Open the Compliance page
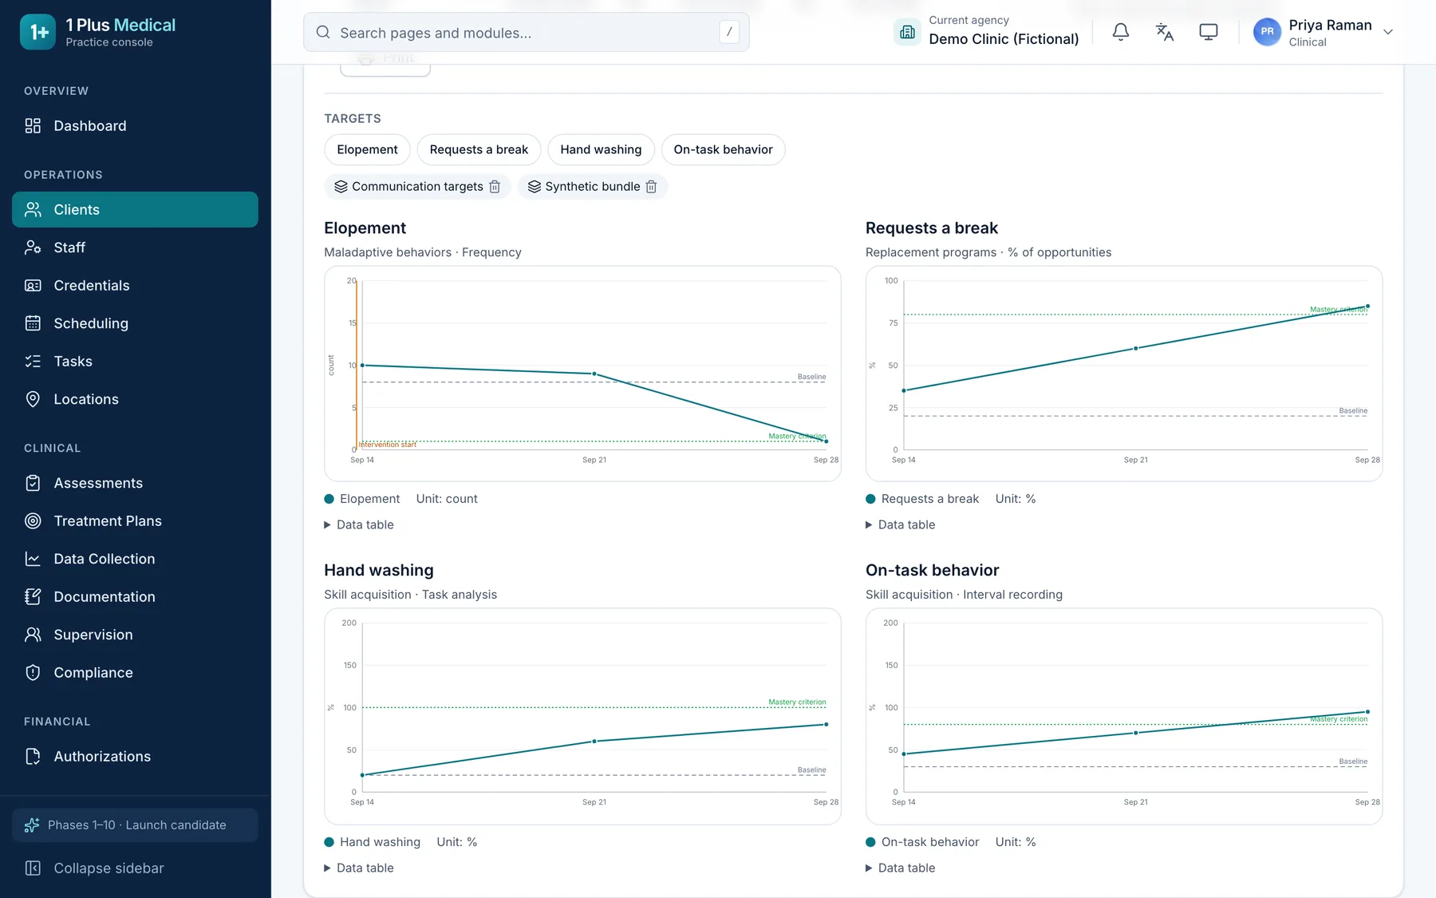The width and height of the screenshot is (1436, 898). [135, 673]
